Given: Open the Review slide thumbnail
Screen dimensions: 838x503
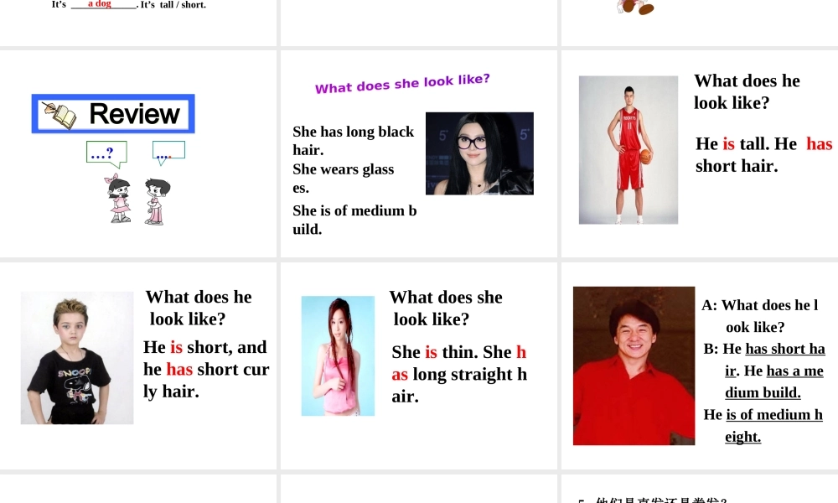Looking at the screenshot, I should (x=138, y=153).
